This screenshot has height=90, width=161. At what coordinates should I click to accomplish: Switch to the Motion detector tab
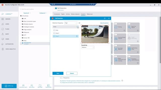tap(75, 14)
